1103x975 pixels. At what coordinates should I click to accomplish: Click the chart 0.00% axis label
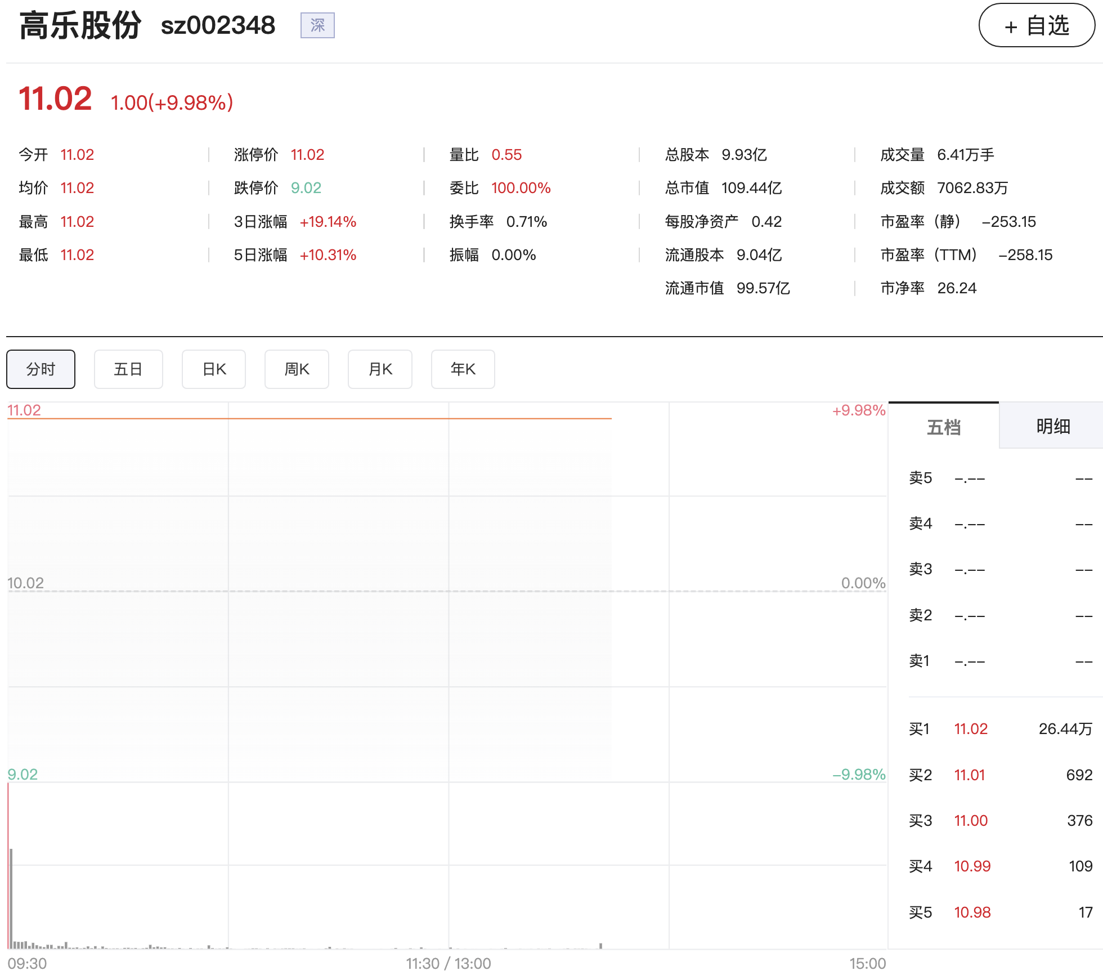click(x=863, y=583)
